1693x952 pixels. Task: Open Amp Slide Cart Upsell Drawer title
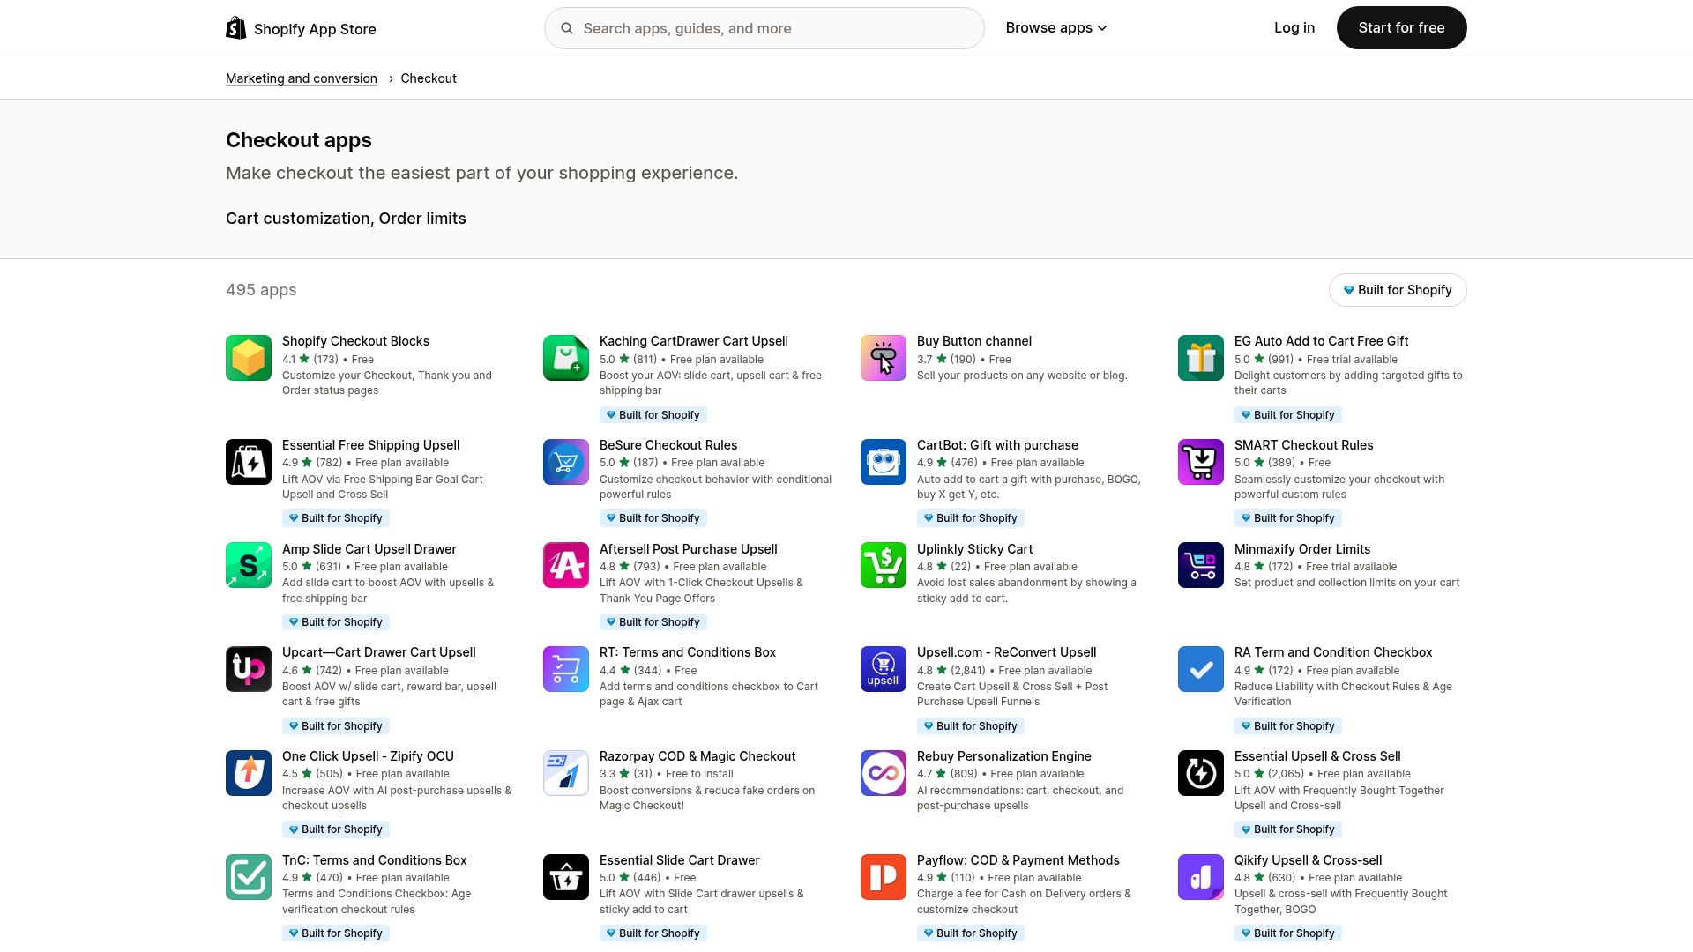point(369,549)
